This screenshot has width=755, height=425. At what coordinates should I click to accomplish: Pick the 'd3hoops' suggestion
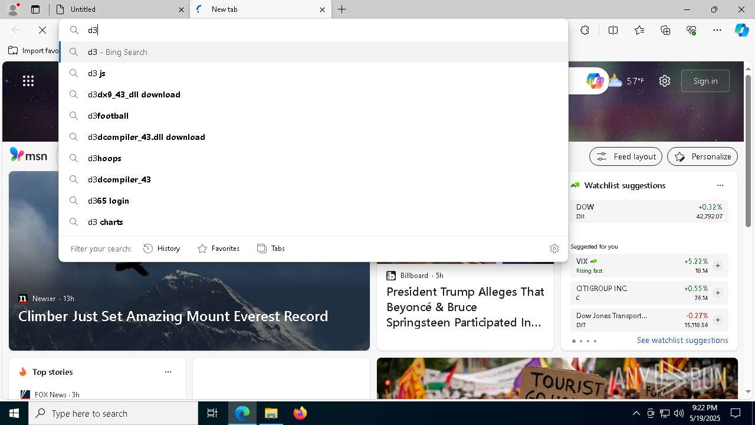(x=313, y=158)
